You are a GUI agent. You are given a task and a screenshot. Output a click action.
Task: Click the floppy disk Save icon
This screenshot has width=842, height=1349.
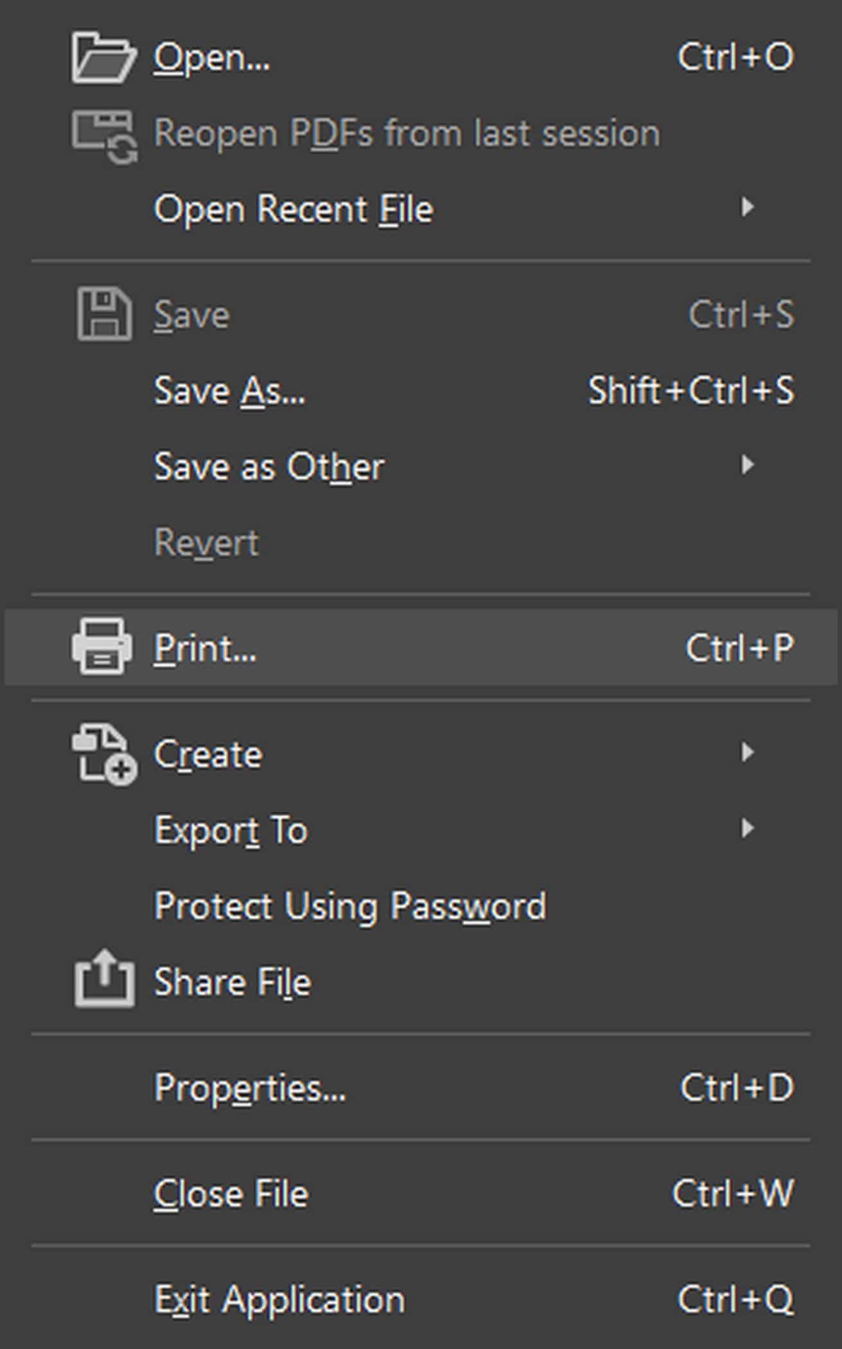(x=104, y=314)
